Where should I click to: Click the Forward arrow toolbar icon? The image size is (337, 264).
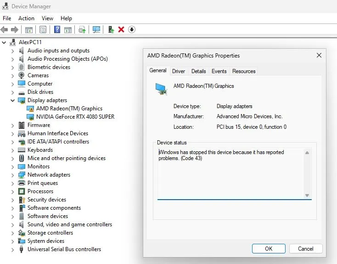click(x=14, y=29)
